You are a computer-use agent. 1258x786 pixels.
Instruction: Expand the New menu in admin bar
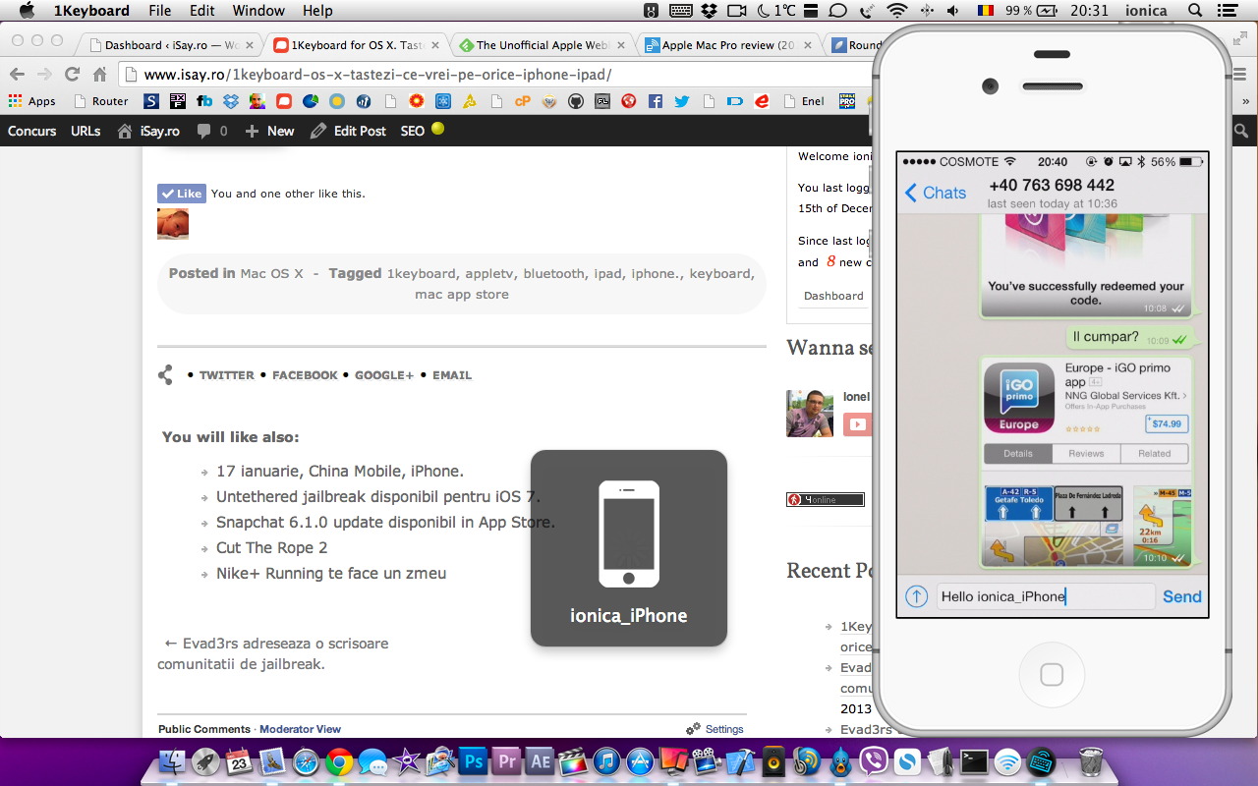pos(269,131)
